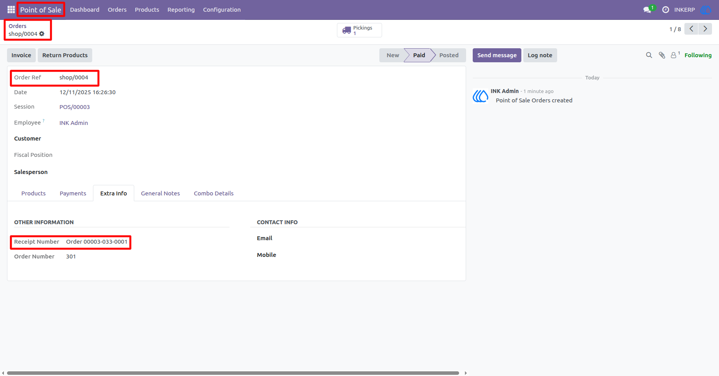Click date value 12/11/2025 16:26:30
The image size is (719, 376).
[88, 92]
